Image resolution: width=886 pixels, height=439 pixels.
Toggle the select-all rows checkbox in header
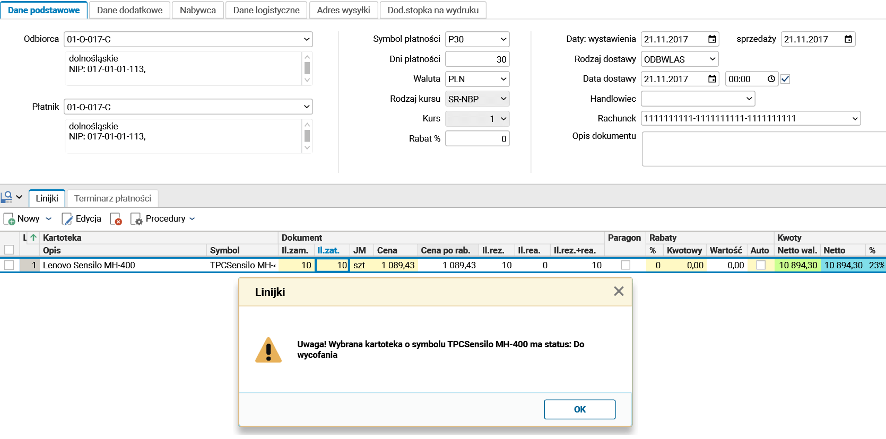[x=9, y=250]
